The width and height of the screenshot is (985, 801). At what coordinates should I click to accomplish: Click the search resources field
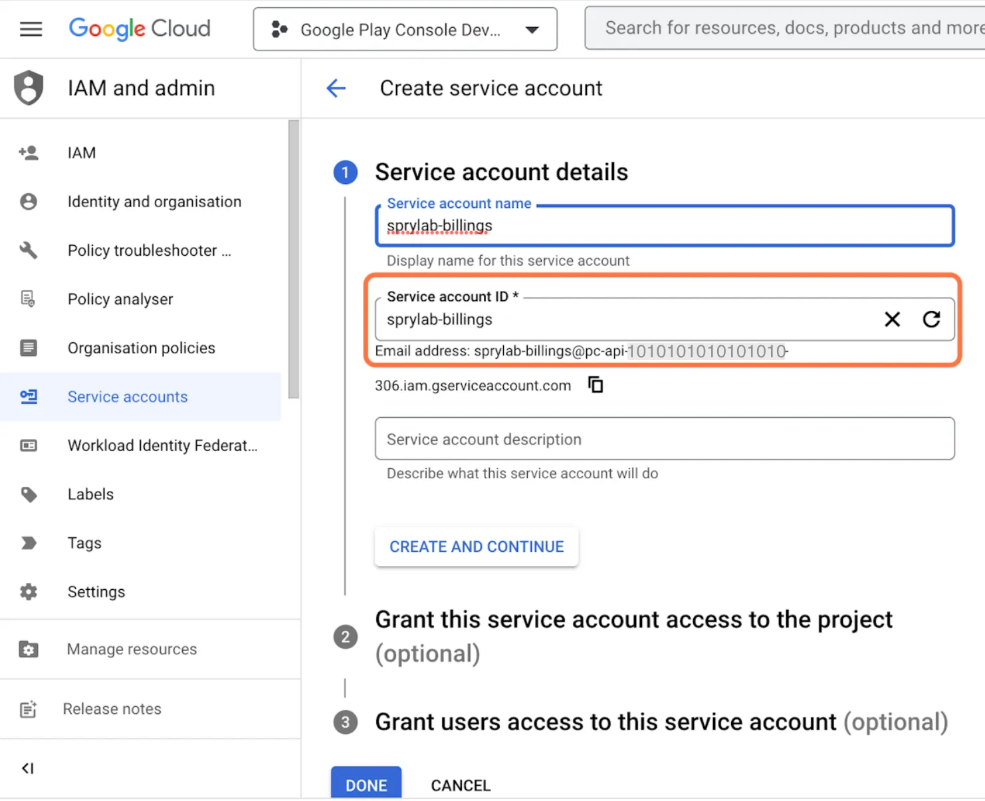coord(785,29)
